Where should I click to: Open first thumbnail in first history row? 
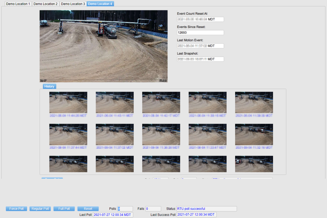point(68,103)
